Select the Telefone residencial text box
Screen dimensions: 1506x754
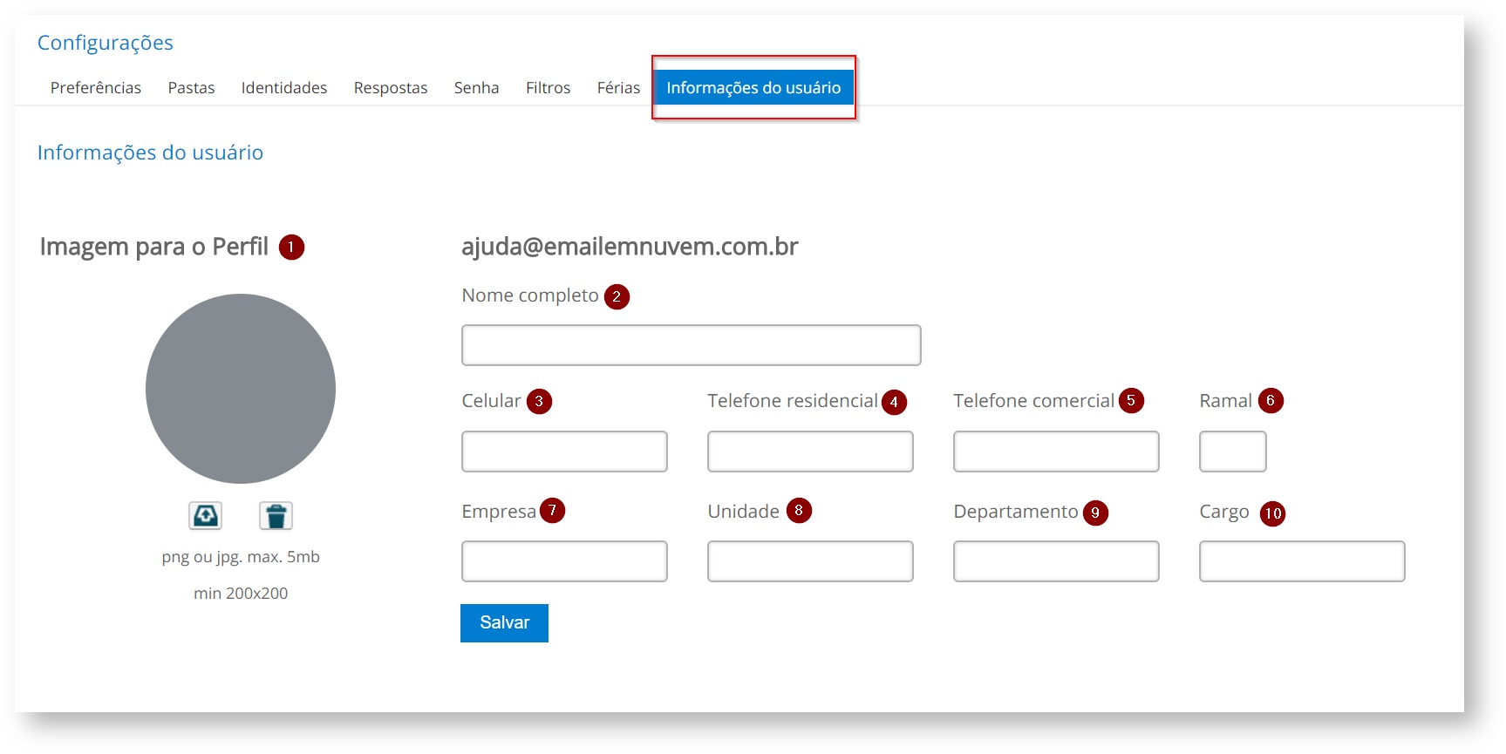(x=810, y=452)
